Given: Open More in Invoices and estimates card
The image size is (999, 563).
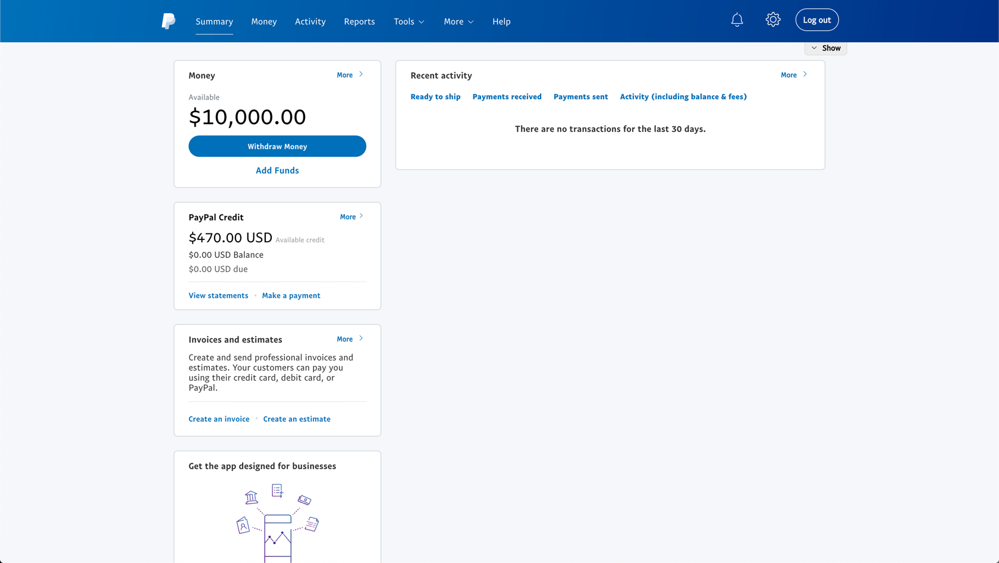Looking at the screenshot, I should pyautogui.click(x=350, y=339).
